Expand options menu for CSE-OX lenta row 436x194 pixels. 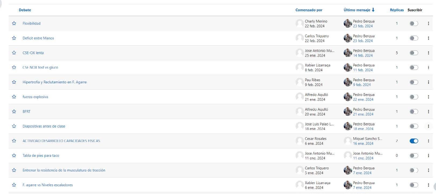coord(428,53)
